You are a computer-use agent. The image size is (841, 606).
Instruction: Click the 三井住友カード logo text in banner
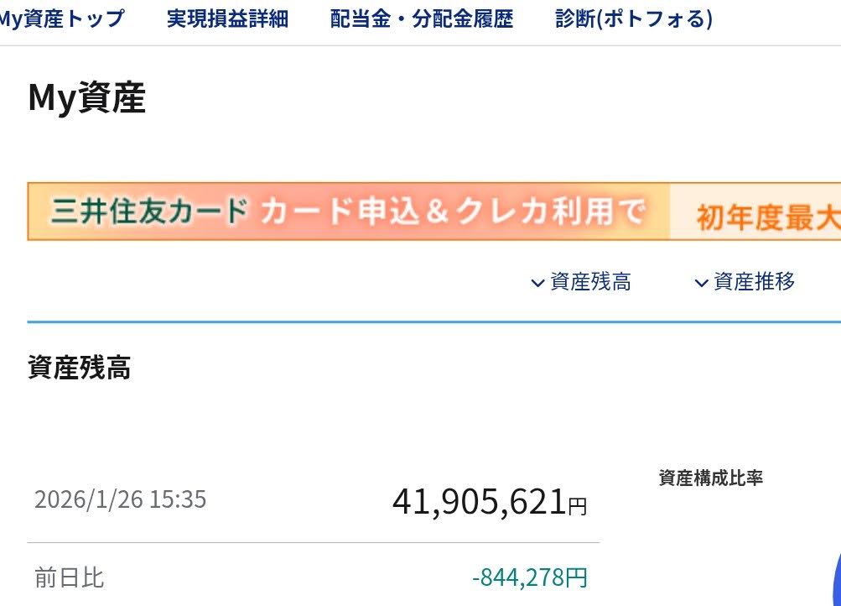[150, 212]
